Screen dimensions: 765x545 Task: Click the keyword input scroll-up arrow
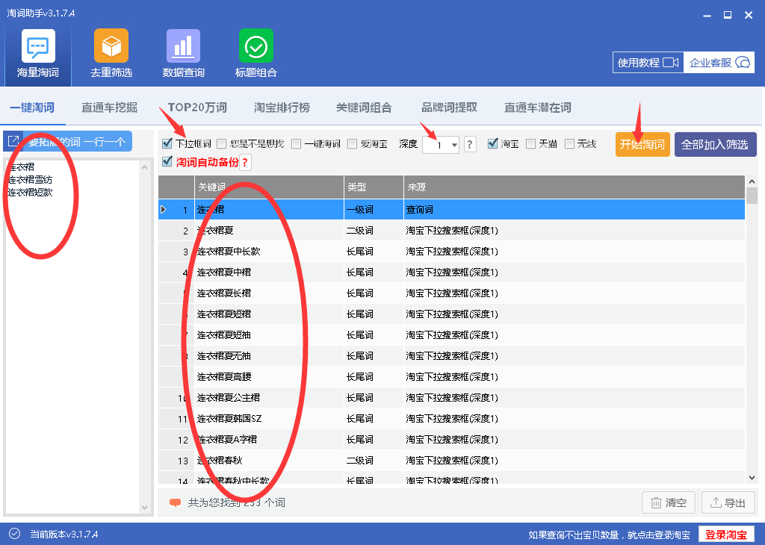pos(144,167)
